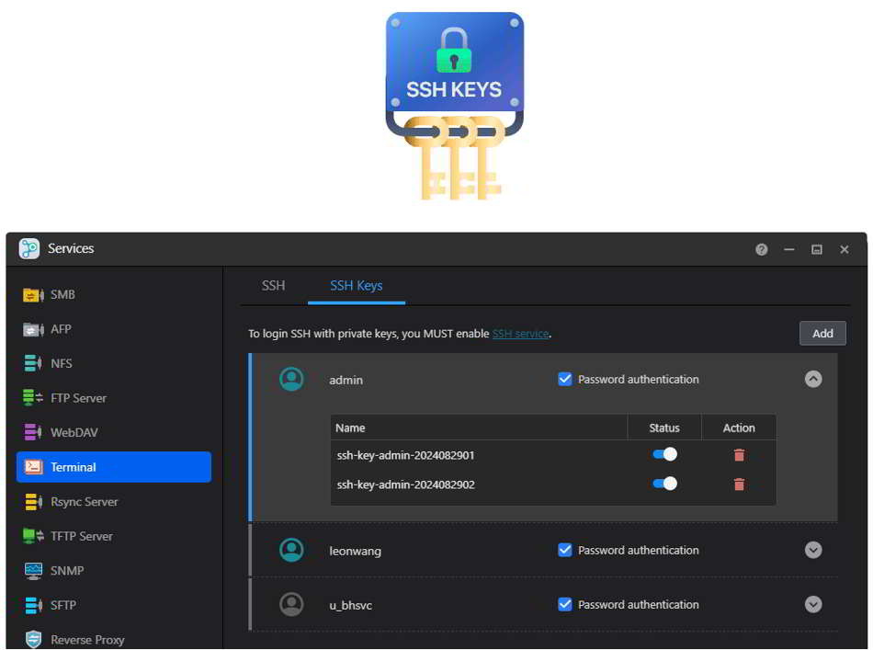Click the SSH KEYS padlock banner image
This screenshot has width=873, height=650.
point(454,106)
